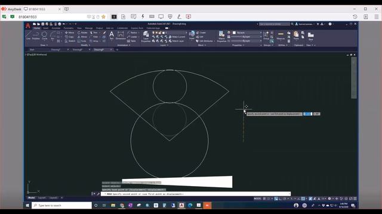382x214 pixels.
Task: Toggle annotation visibility in status bar
Action: point(310,199)
